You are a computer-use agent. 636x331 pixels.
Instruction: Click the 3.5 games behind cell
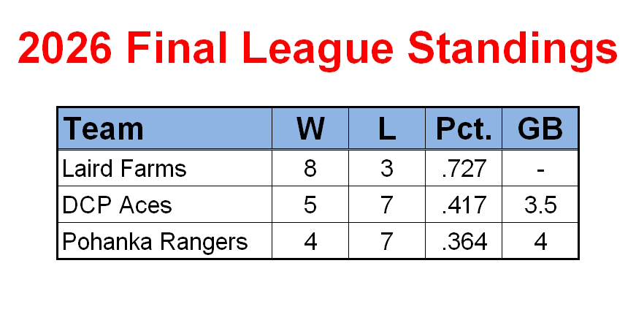click(540, 205)
